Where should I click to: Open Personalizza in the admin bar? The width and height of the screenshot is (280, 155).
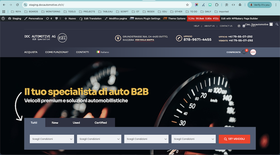34,19
